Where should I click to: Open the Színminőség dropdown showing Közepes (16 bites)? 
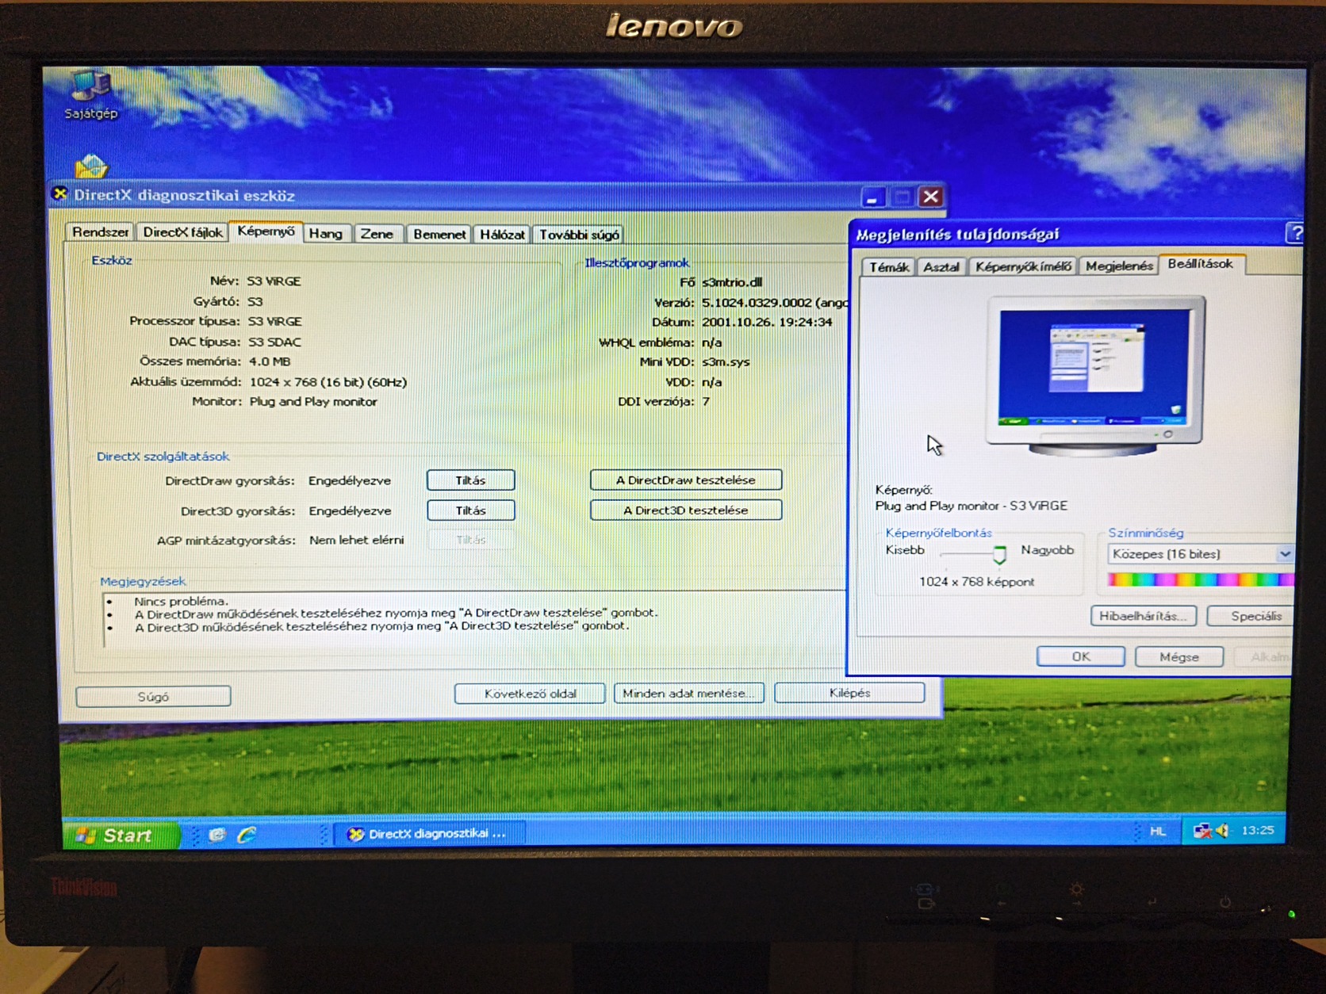(x=1200, y=554)
